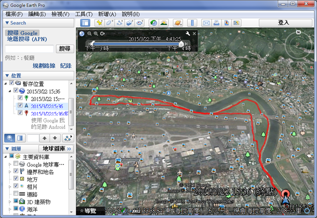This screenshot has height=218, width=317.
Task: Show sunlight across landscape icon
Action: pyautogui.click(x=164, y=23)
